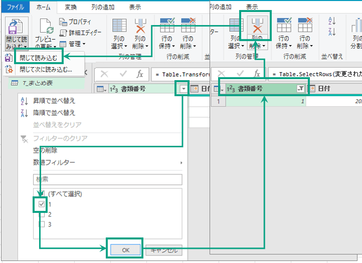Choose 空の削除 in filter menu
The width and height of the screenshot is (362, 263).
45,150
